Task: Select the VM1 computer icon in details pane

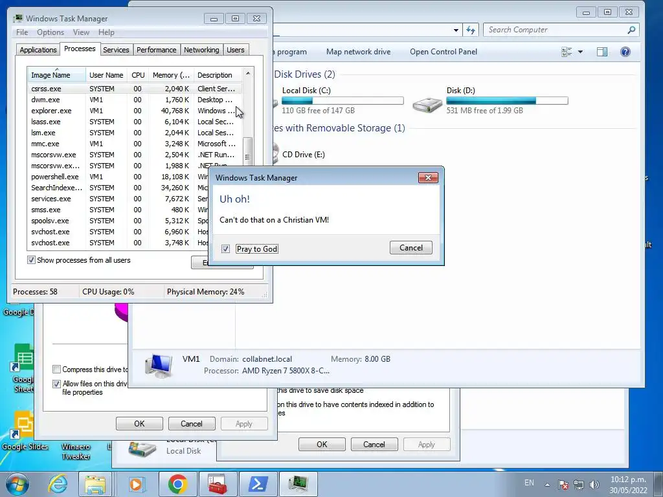Action: coord(158,366)
